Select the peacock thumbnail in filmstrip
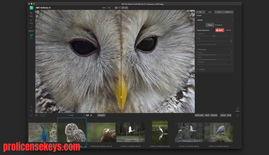Image resolution: width=269 pixels, height=155 pixels. click(42, 132)
